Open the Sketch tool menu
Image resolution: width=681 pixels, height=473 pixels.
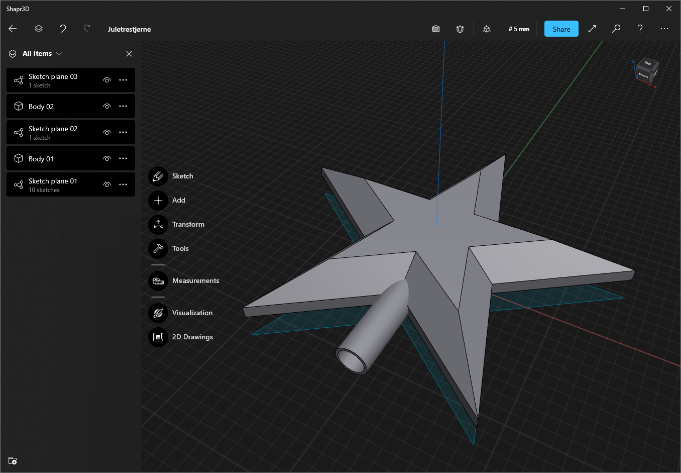pyautogui.click(x=158, y=176)
